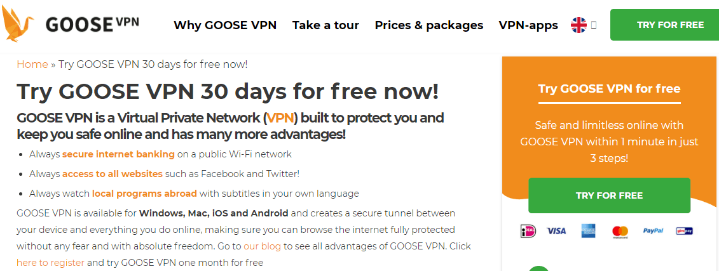Click the Giropay payment icon

click(684, 231)
